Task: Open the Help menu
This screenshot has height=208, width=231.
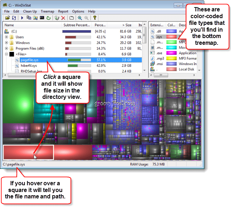Action: (x=92, y=11)
